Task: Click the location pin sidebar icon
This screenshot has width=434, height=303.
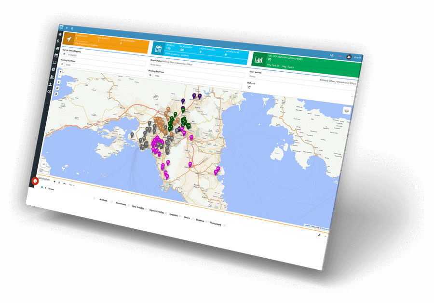Action: coord(59,41)
